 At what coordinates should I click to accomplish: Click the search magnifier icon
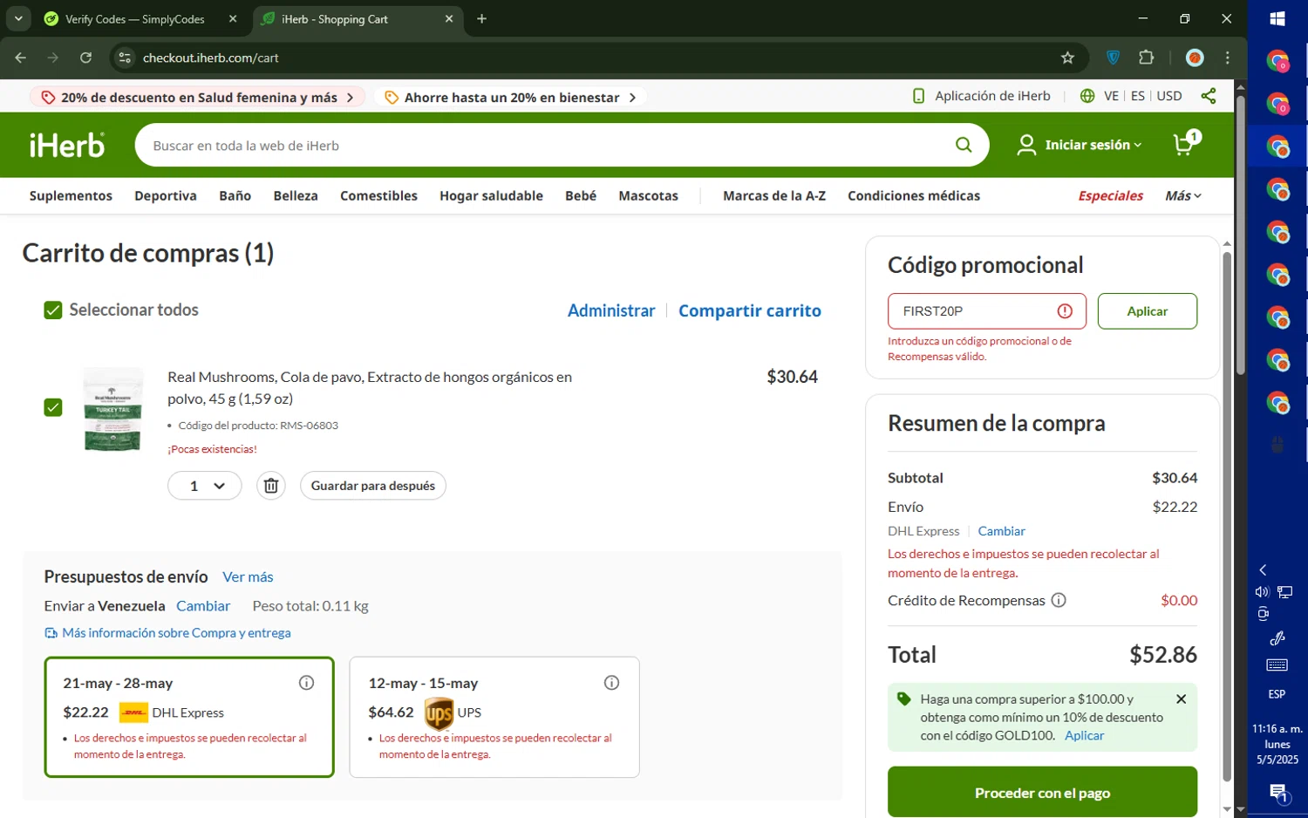point(964,145)
